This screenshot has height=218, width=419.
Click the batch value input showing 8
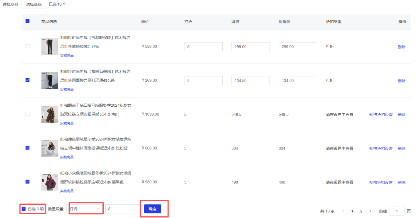pos(123,209)
